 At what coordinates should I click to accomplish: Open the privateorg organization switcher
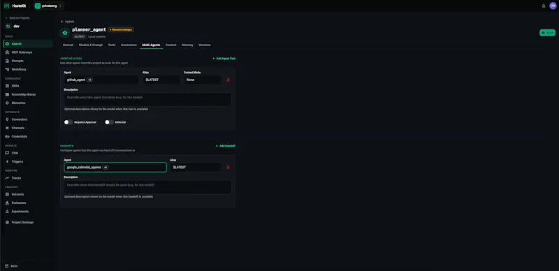[48, 6]
